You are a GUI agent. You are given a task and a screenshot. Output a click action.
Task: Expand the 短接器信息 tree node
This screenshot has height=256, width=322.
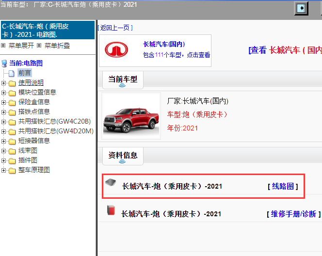pos(3,141)
